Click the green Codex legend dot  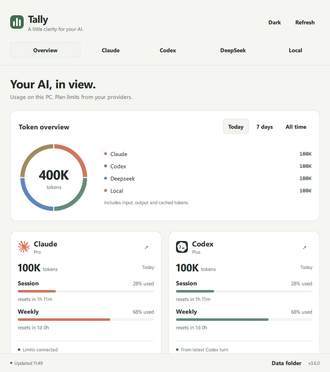(x=106, y=166)
